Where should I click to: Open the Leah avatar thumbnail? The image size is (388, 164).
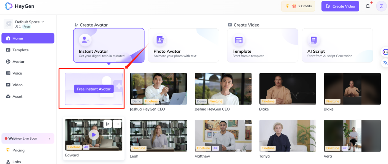[158, 136]
